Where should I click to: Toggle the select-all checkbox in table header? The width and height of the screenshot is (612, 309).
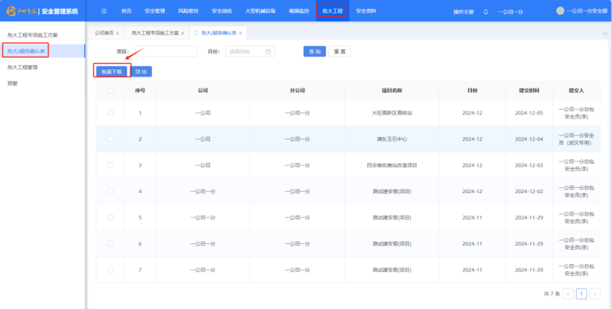tap(111, 91)
